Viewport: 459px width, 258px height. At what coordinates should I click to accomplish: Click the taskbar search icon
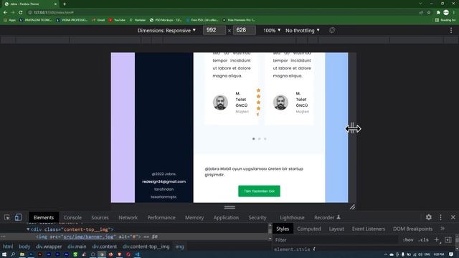coord(13,254)
